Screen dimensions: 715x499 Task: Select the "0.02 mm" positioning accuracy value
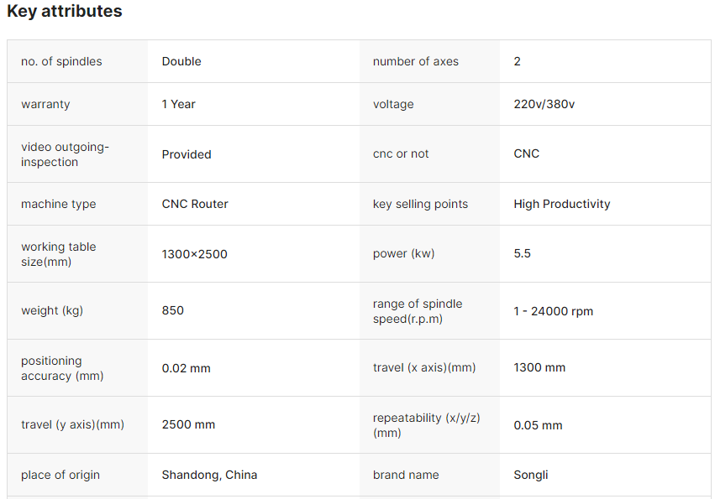click(x=187, y=368)
